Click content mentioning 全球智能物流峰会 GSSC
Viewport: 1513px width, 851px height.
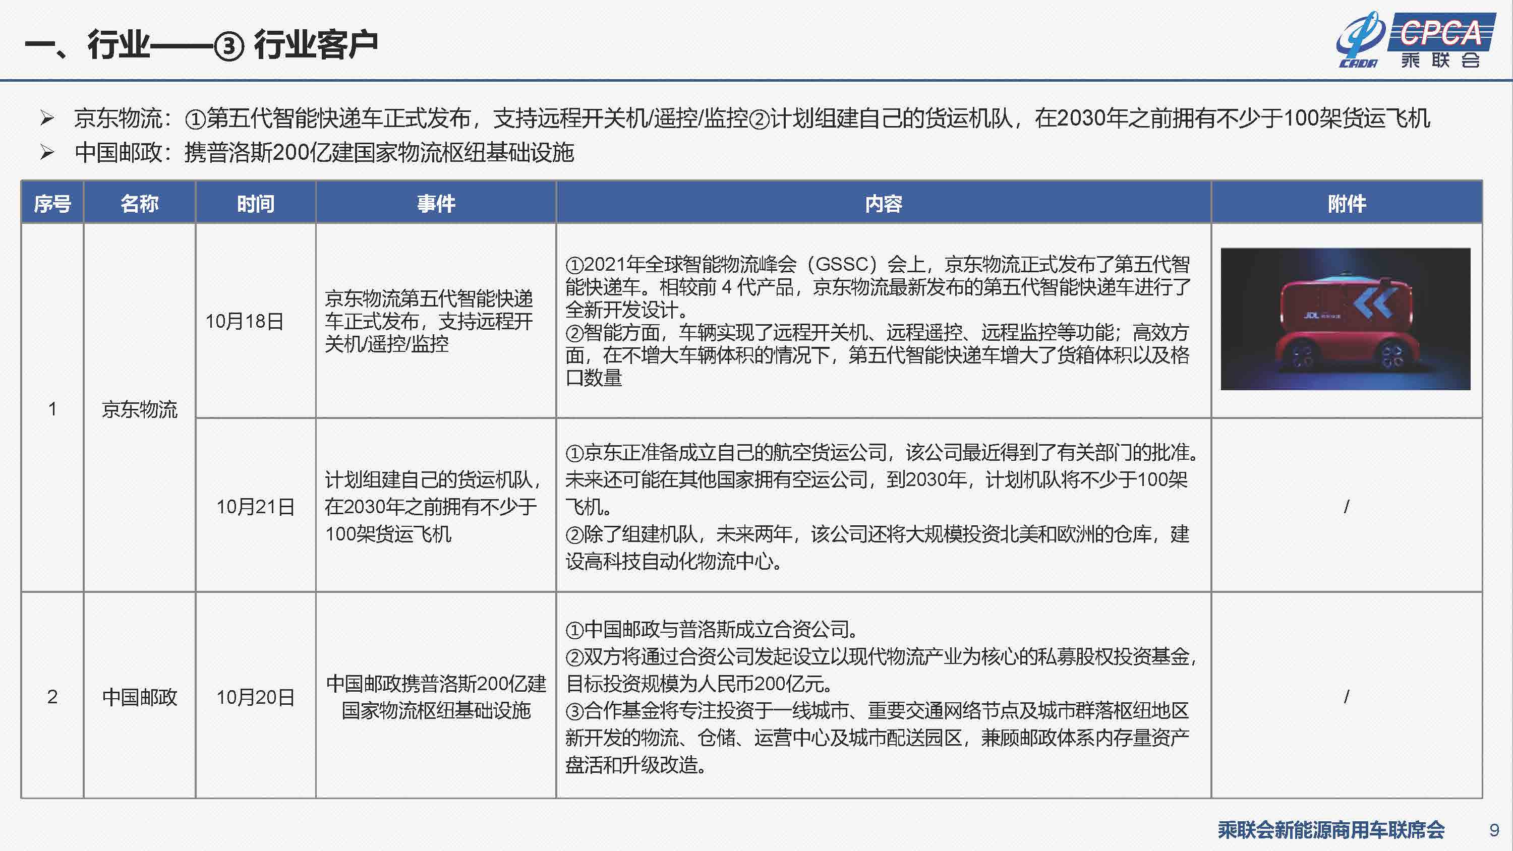[878, 321]
